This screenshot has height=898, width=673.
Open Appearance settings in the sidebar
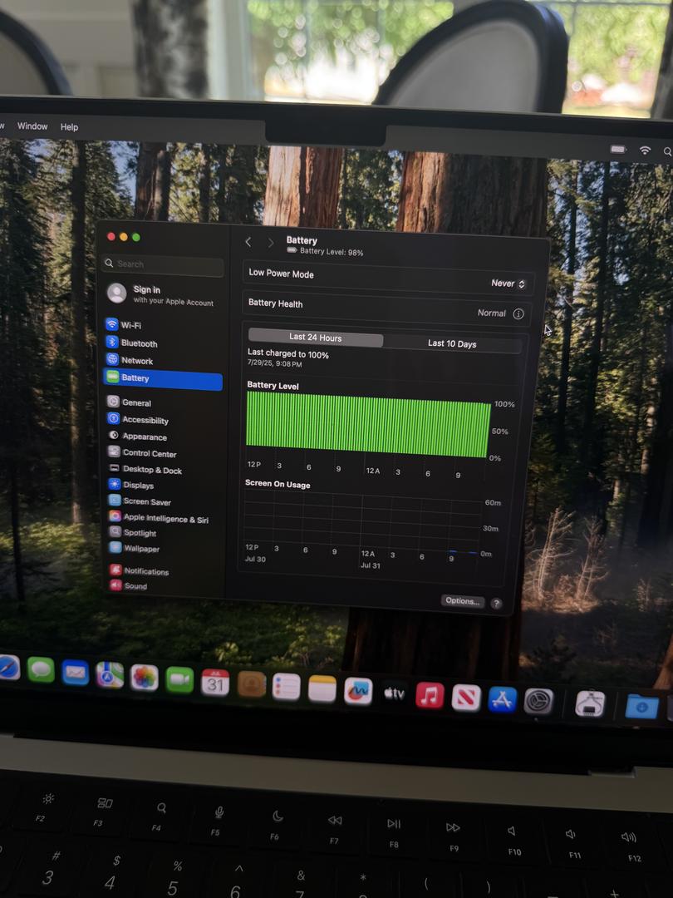pos(163,437)
